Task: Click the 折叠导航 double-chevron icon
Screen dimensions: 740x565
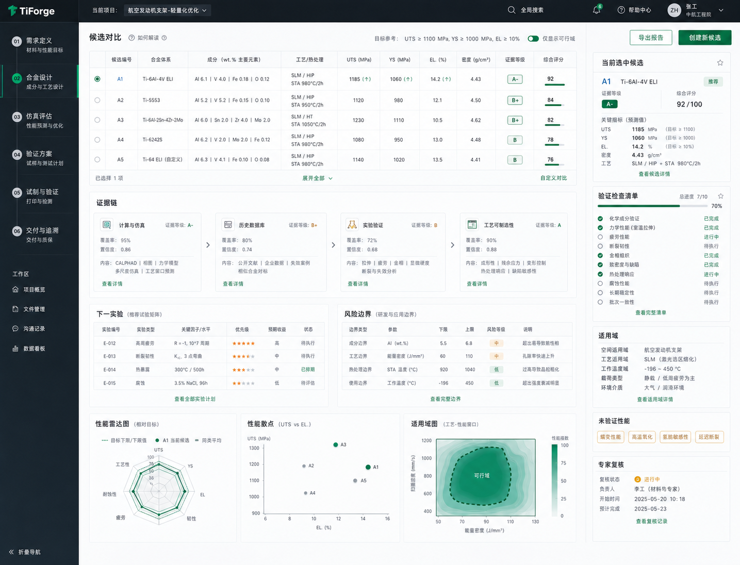Action: pyautogui.click(x=11, y=552)
